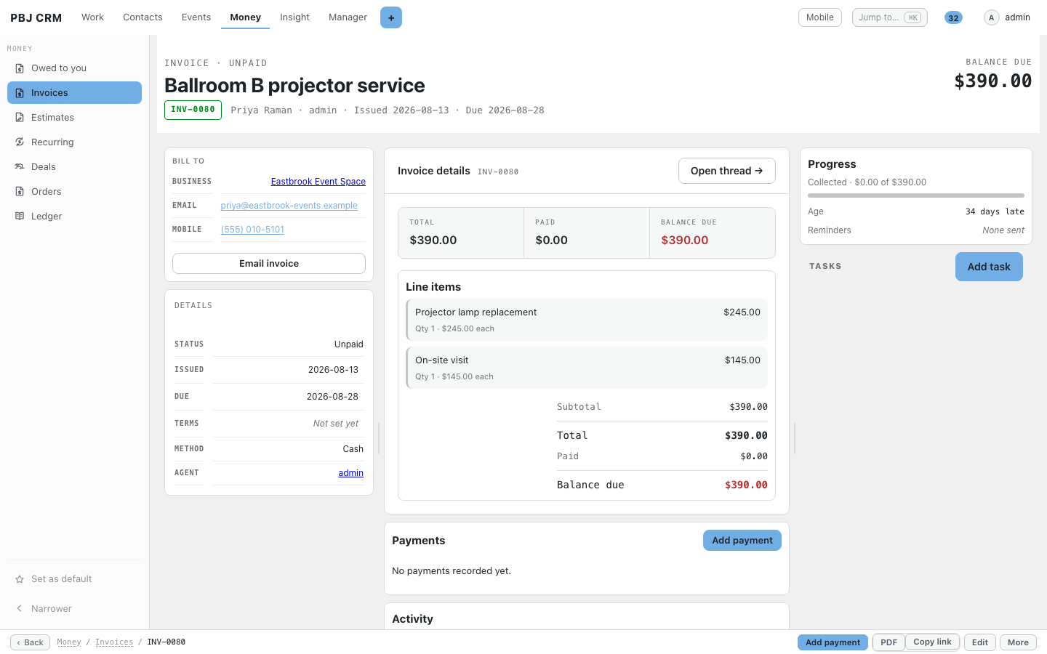This screenshot has height=654, width=1047.
Task: Open thread for this invoice
Action: 727,171
